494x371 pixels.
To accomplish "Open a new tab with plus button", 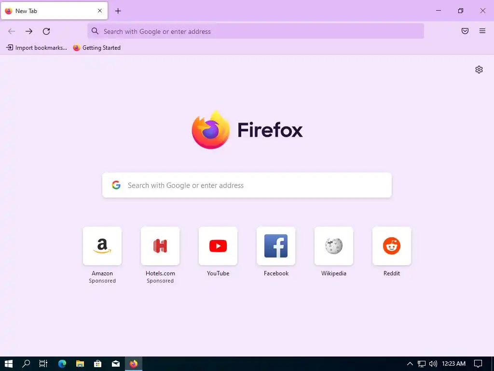I will (118, 11).
